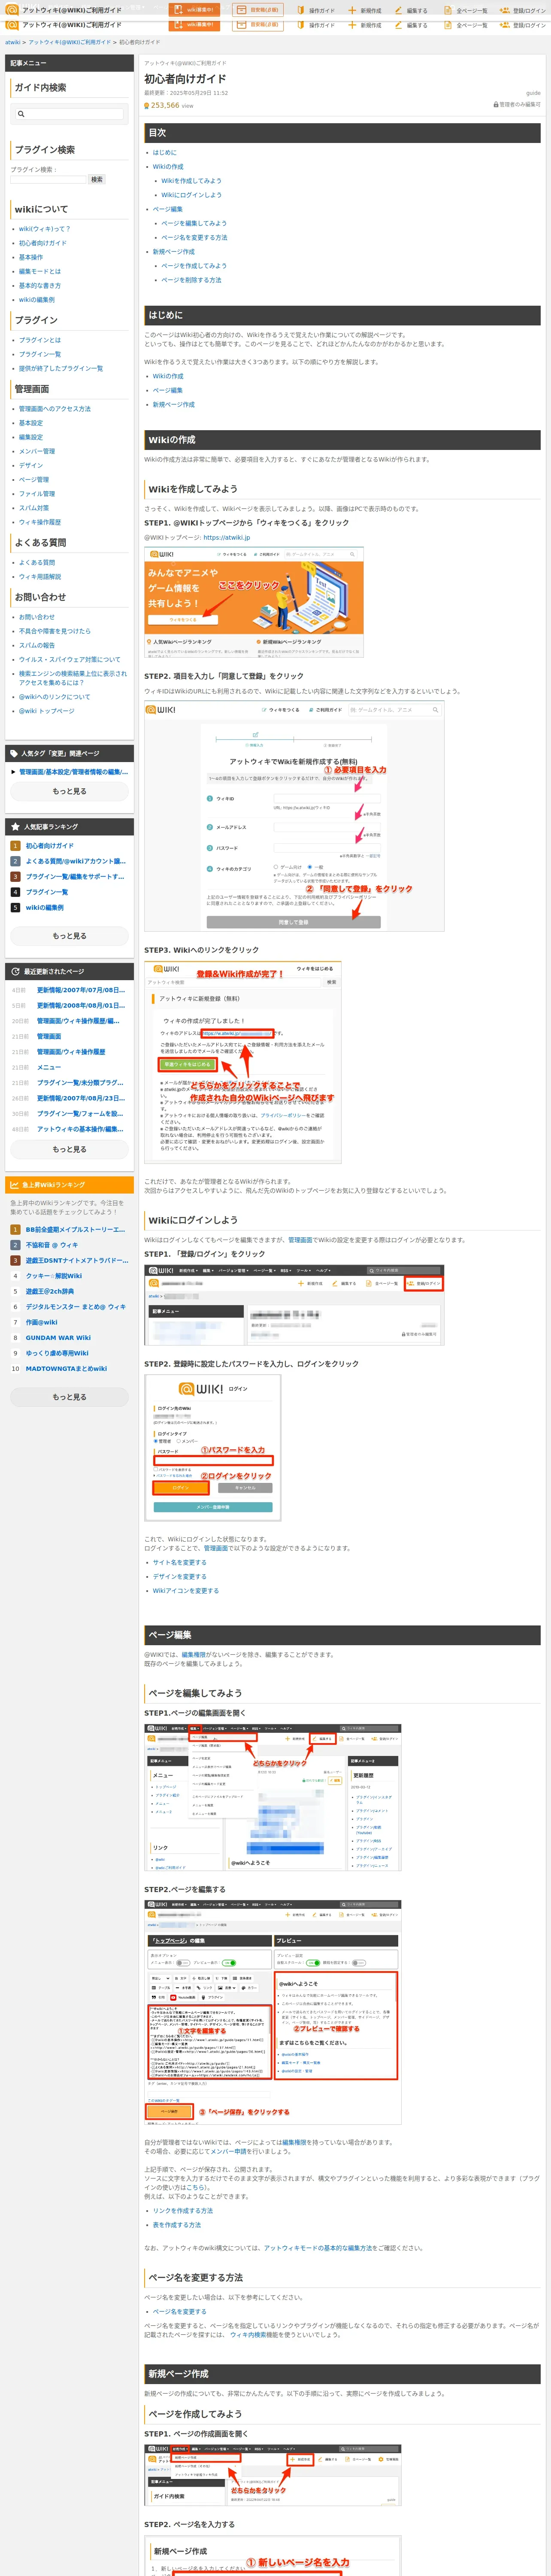Click もっと見る under 人気記事ランキング
The image size is (551, 2576).
point(69,936)
